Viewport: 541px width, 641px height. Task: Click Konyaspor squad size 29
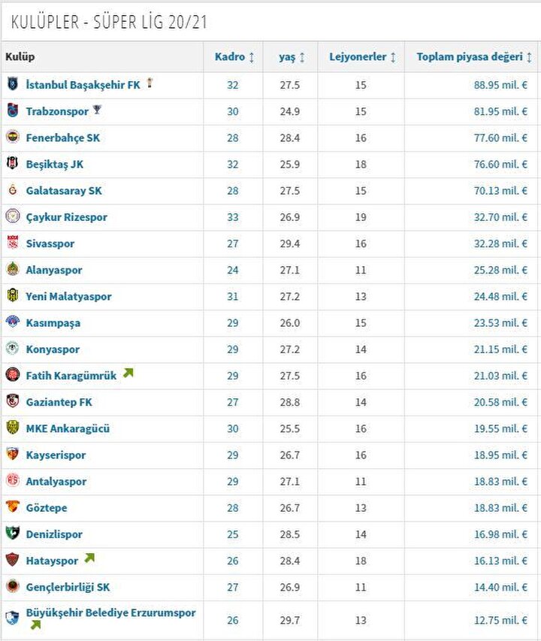[233, 349]
